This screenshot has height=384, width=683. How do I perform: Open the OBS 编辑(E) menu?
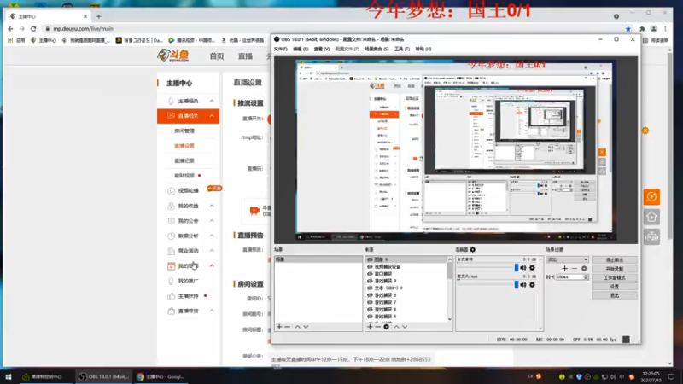click(301, 49)
